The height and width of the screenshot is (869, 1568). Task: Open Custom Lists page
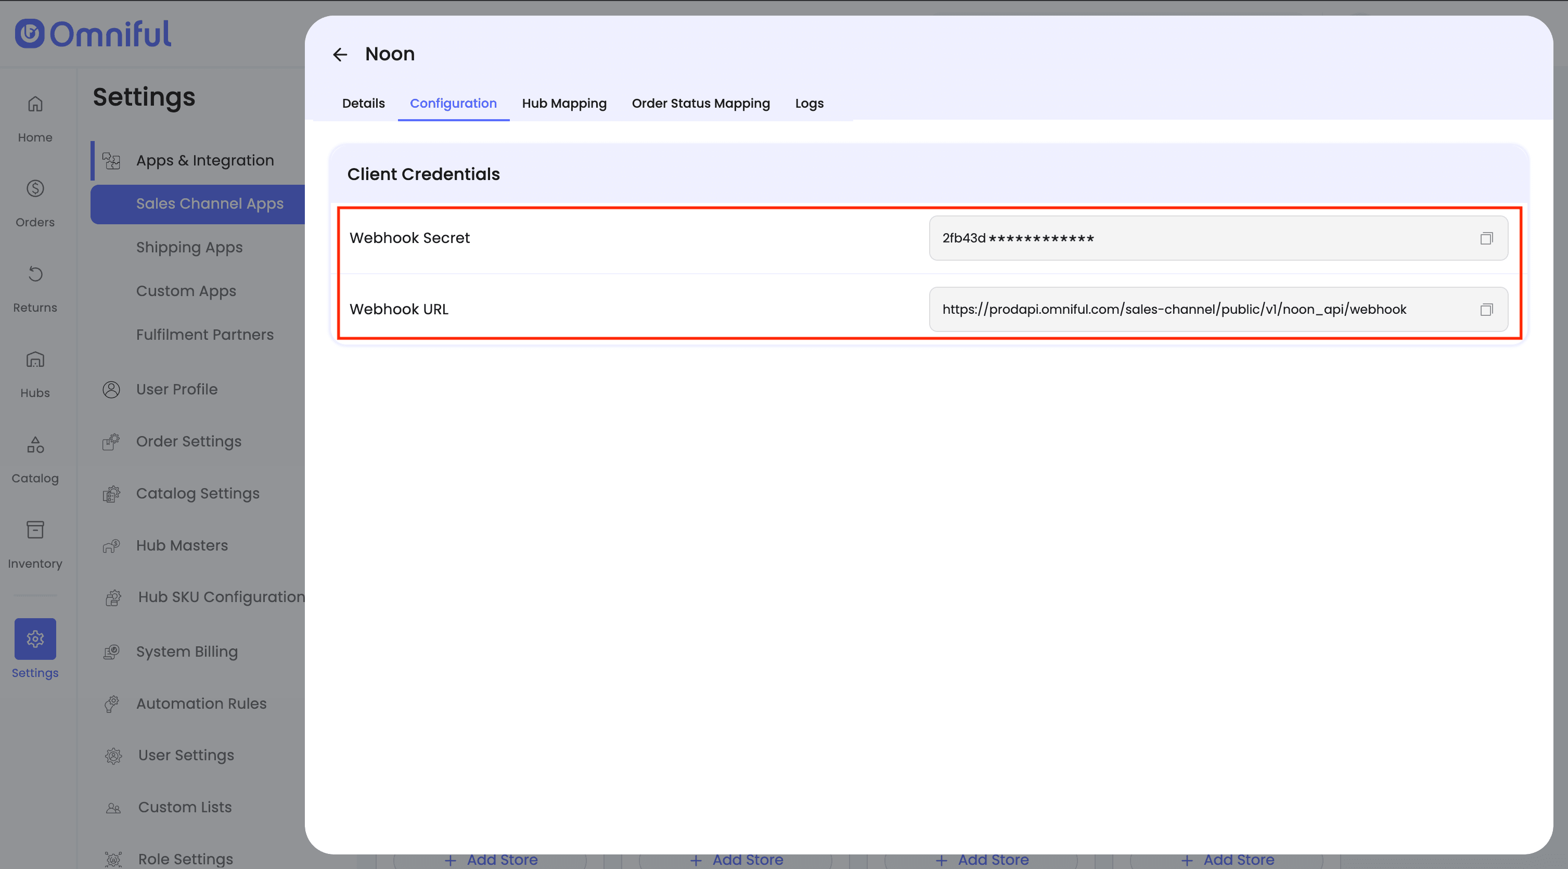coord(185,808)
